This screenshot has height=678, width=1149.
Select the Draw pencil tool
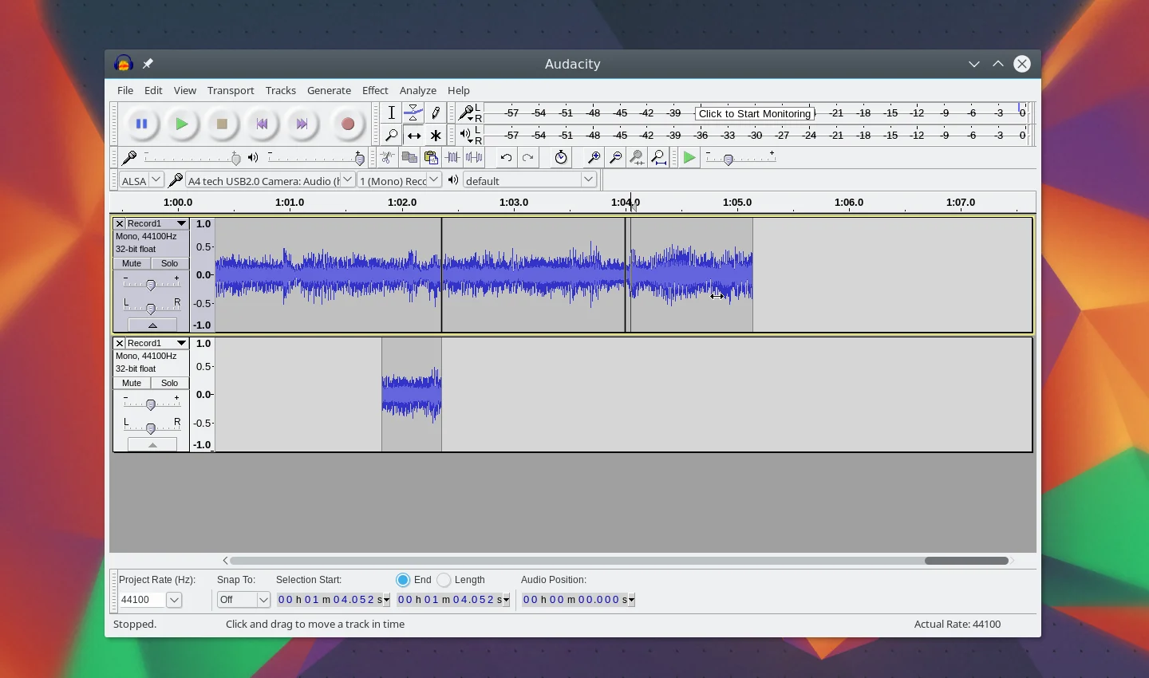click(x=436, y=112)
